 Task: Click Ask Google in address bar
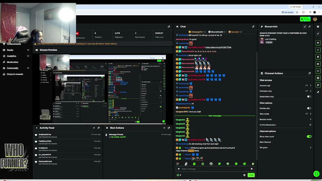coord(288,12)
